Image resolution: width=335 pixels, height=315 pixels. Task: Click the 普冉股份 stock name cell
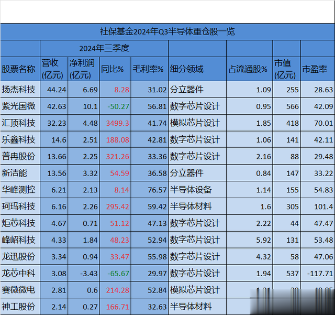19,156
